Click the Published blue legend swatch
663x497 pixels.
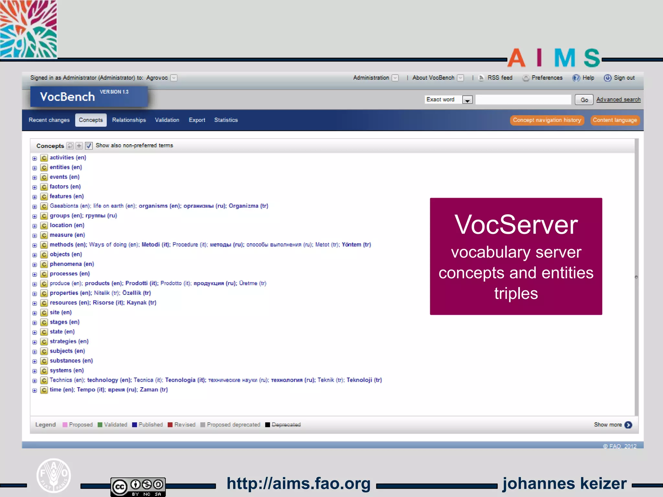tap(135, 425)
